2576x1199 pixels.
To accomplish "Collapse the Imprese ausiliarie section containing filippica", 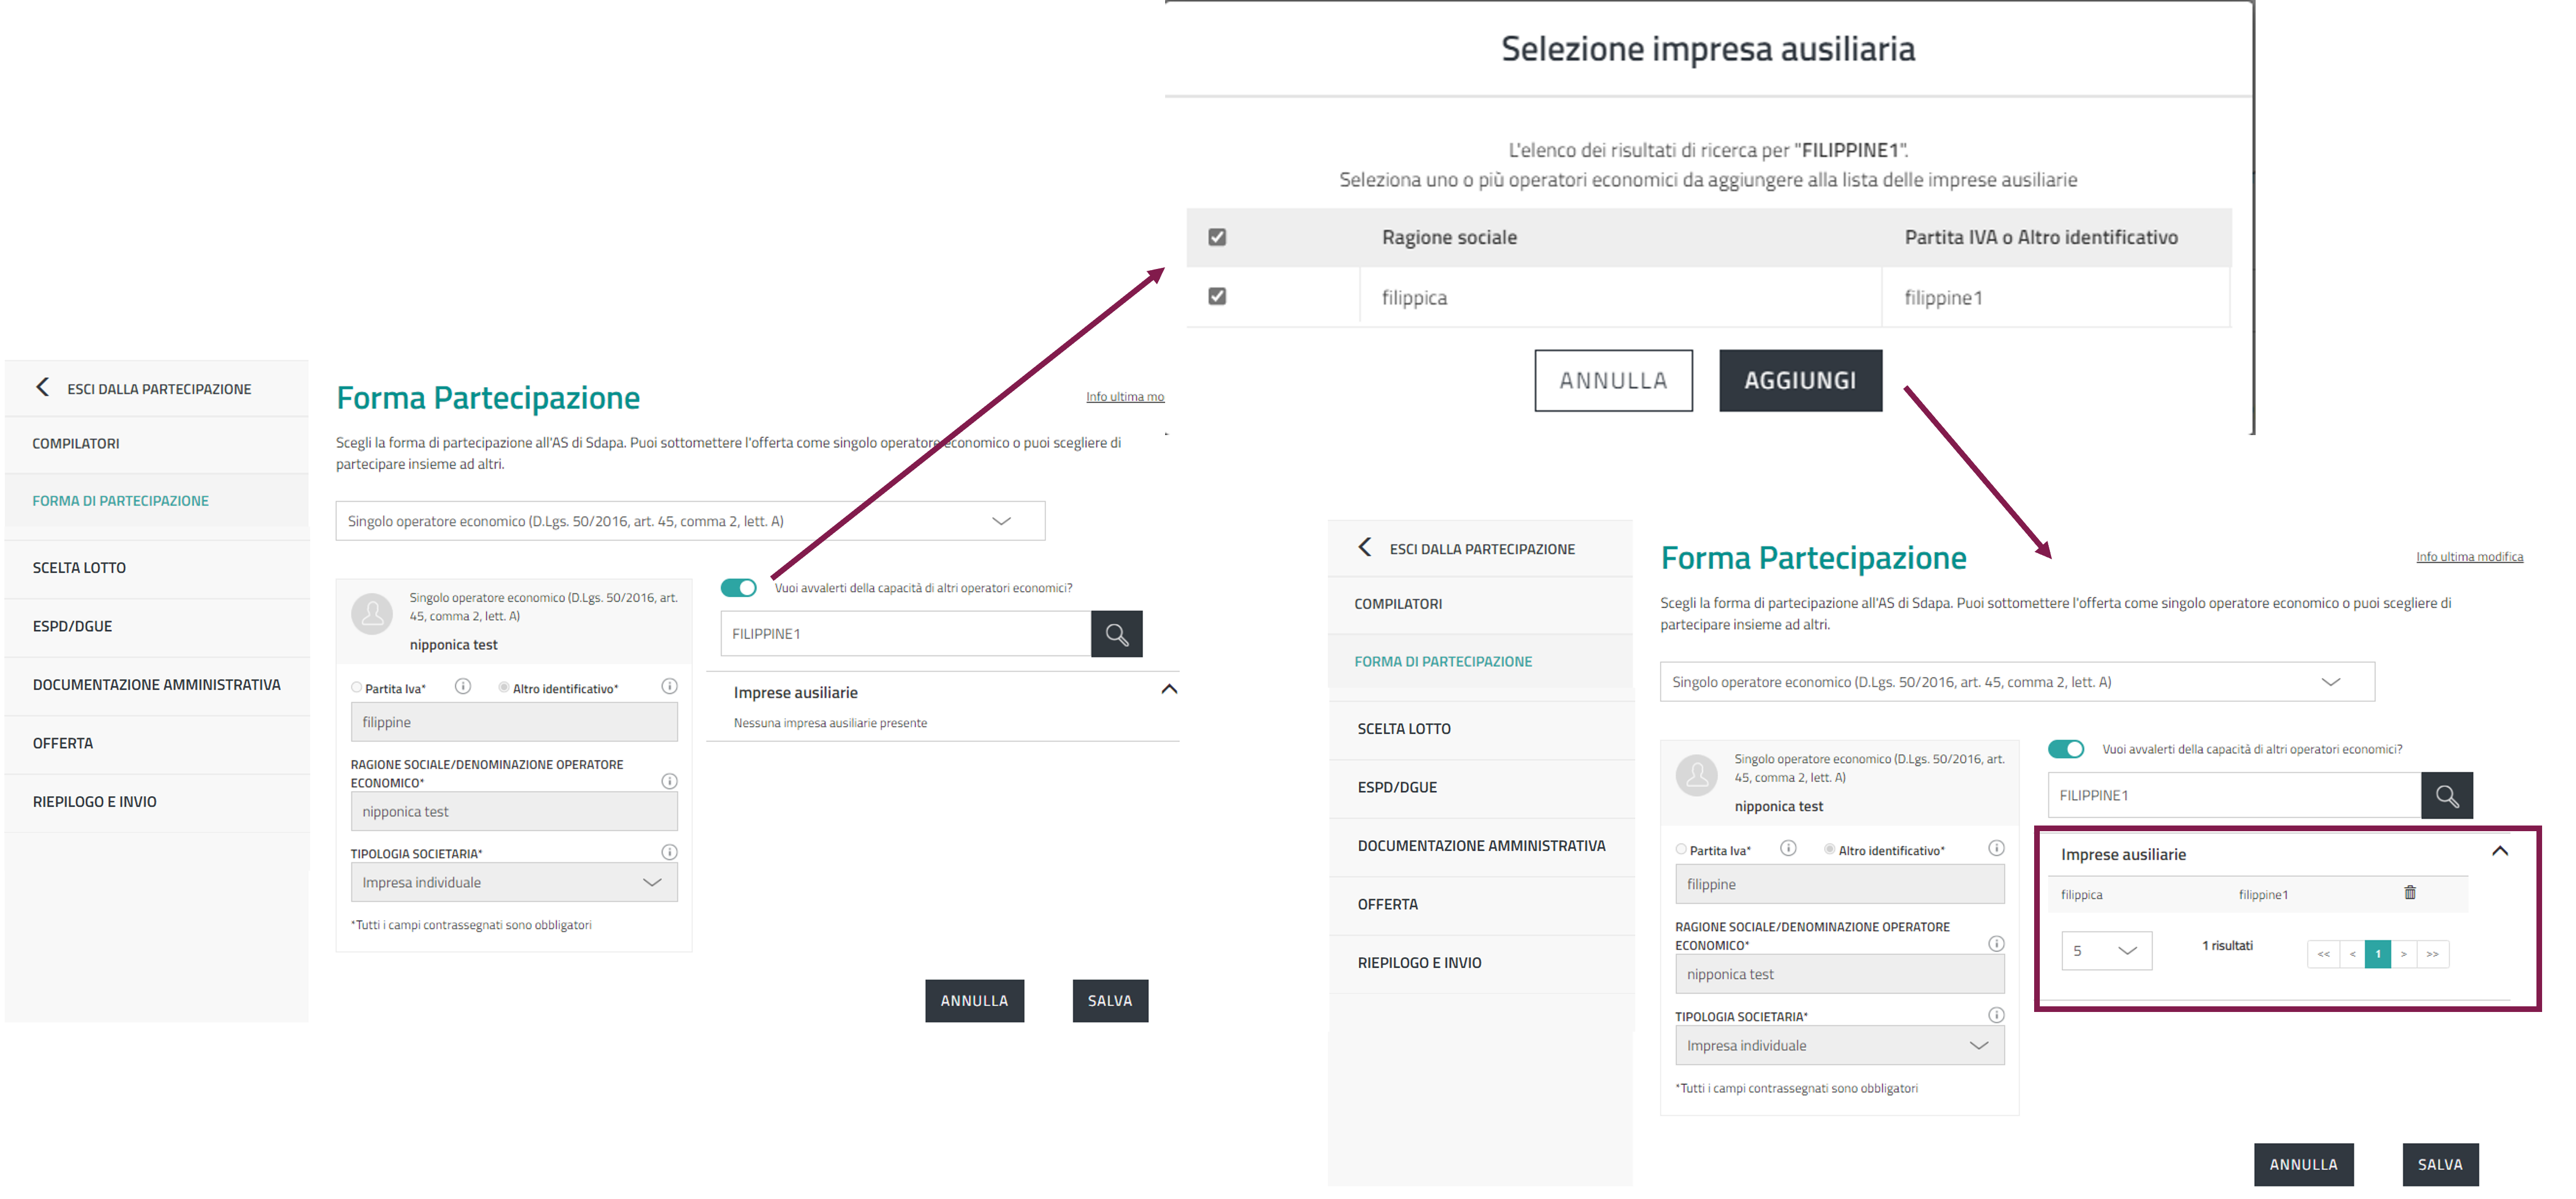I will 2499,851.
